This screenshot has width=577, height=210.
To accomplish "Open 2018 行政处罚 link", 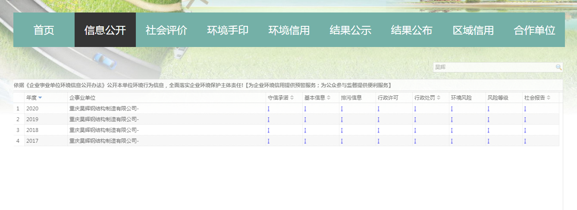I will pyautogui.click(x=415, y=130).
